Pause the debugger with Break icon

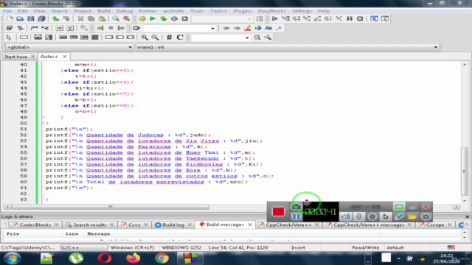click(349, 18)
